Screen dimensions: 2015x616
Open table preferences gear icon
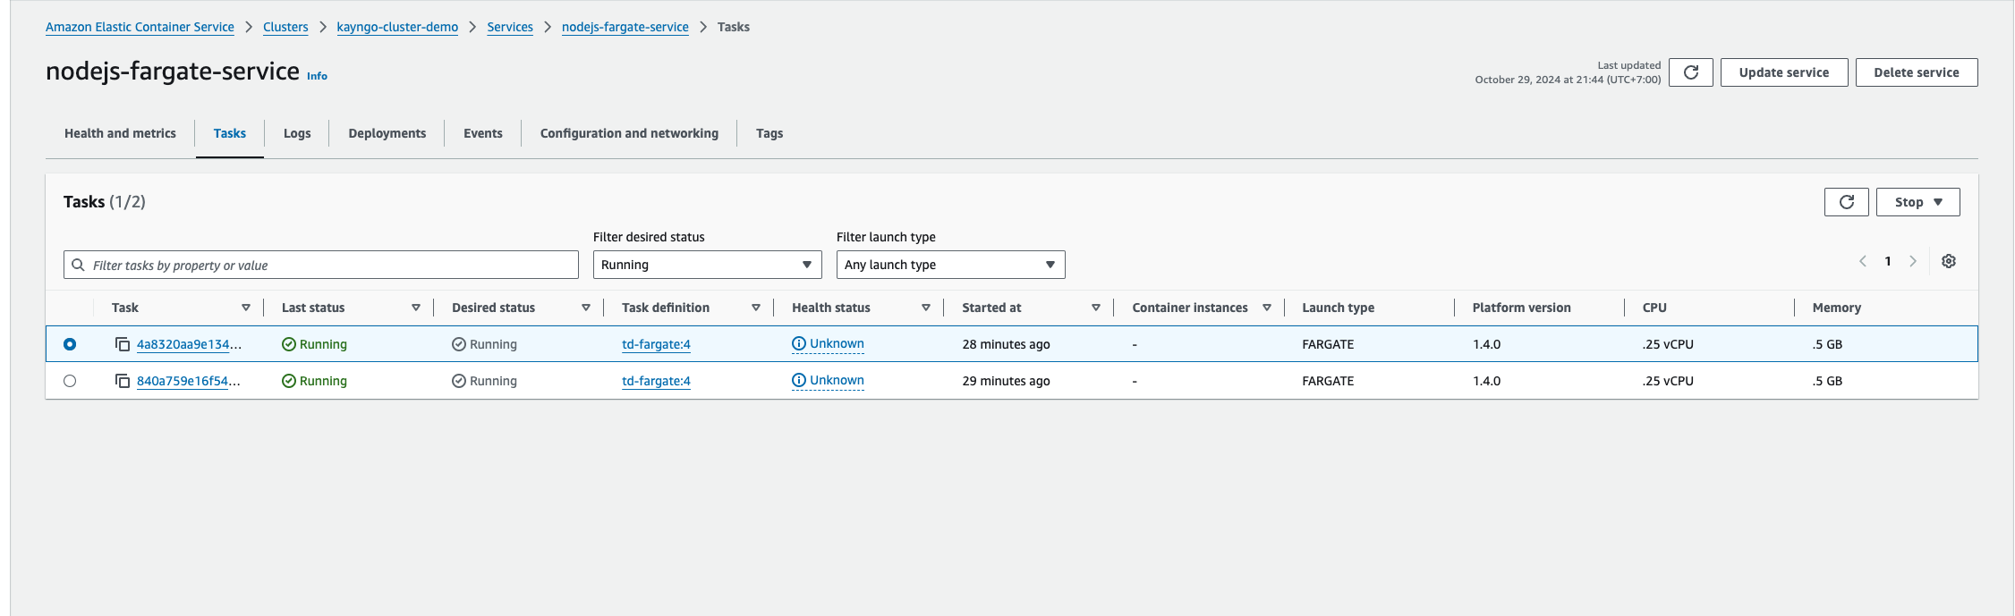1948,261
